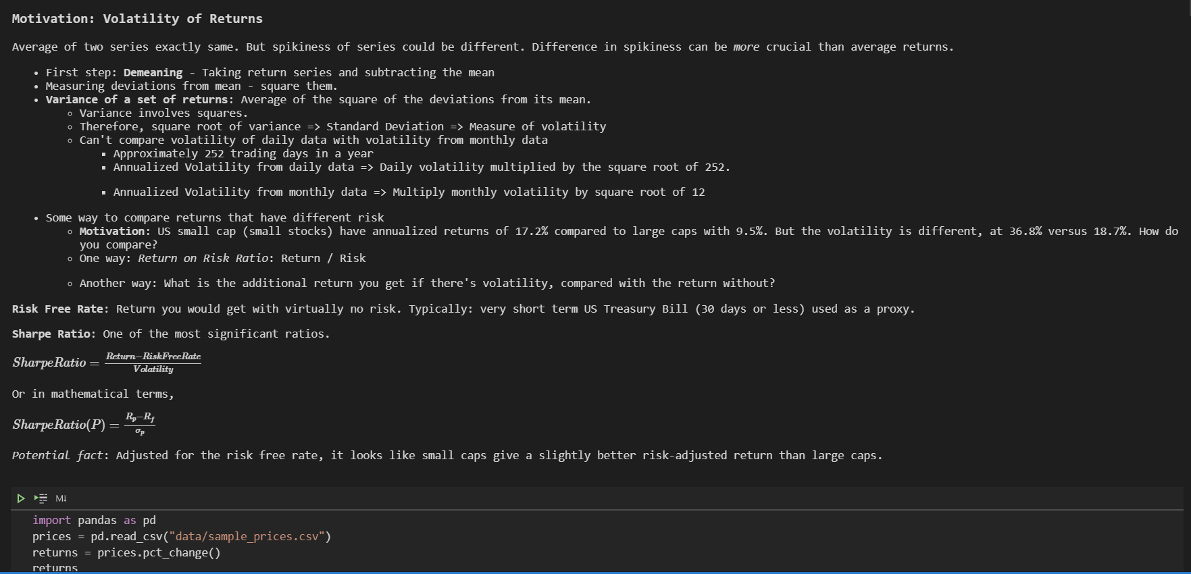The width and height of the screenshot is (1191, 574).
Task: Convert the cell to Markdown with M↓ icon
Action: tap(61, 498)
